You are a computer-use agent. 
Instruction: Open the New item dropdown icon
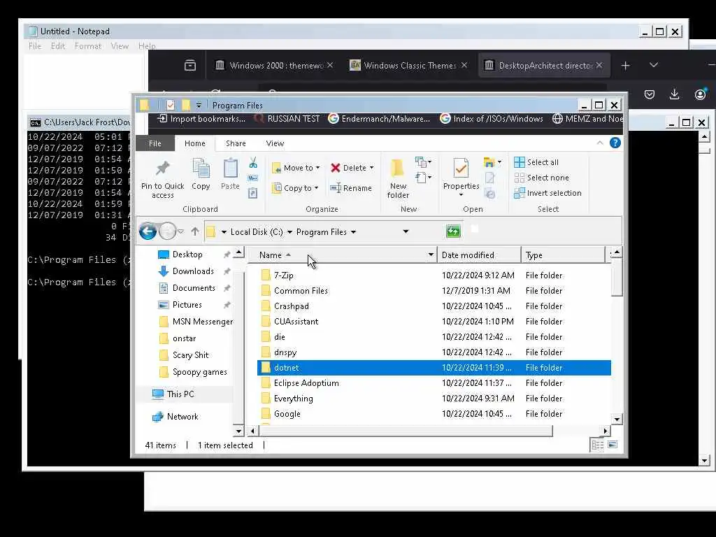(x=423, y=162)
